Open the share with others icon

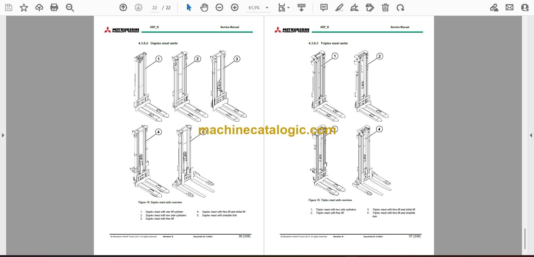525,7
